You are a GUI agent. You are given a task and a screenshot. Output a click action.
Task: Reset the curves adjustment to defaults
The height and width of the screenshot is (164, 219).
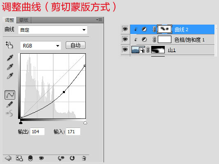(72, 158)
